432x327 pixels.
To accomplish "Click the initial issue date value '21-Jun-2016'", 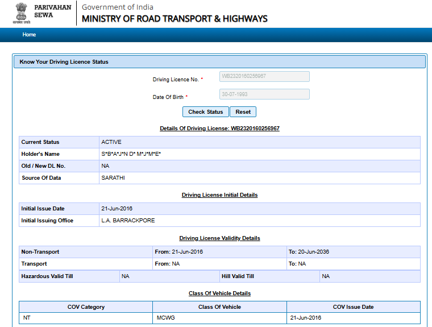I will (117, 209).
